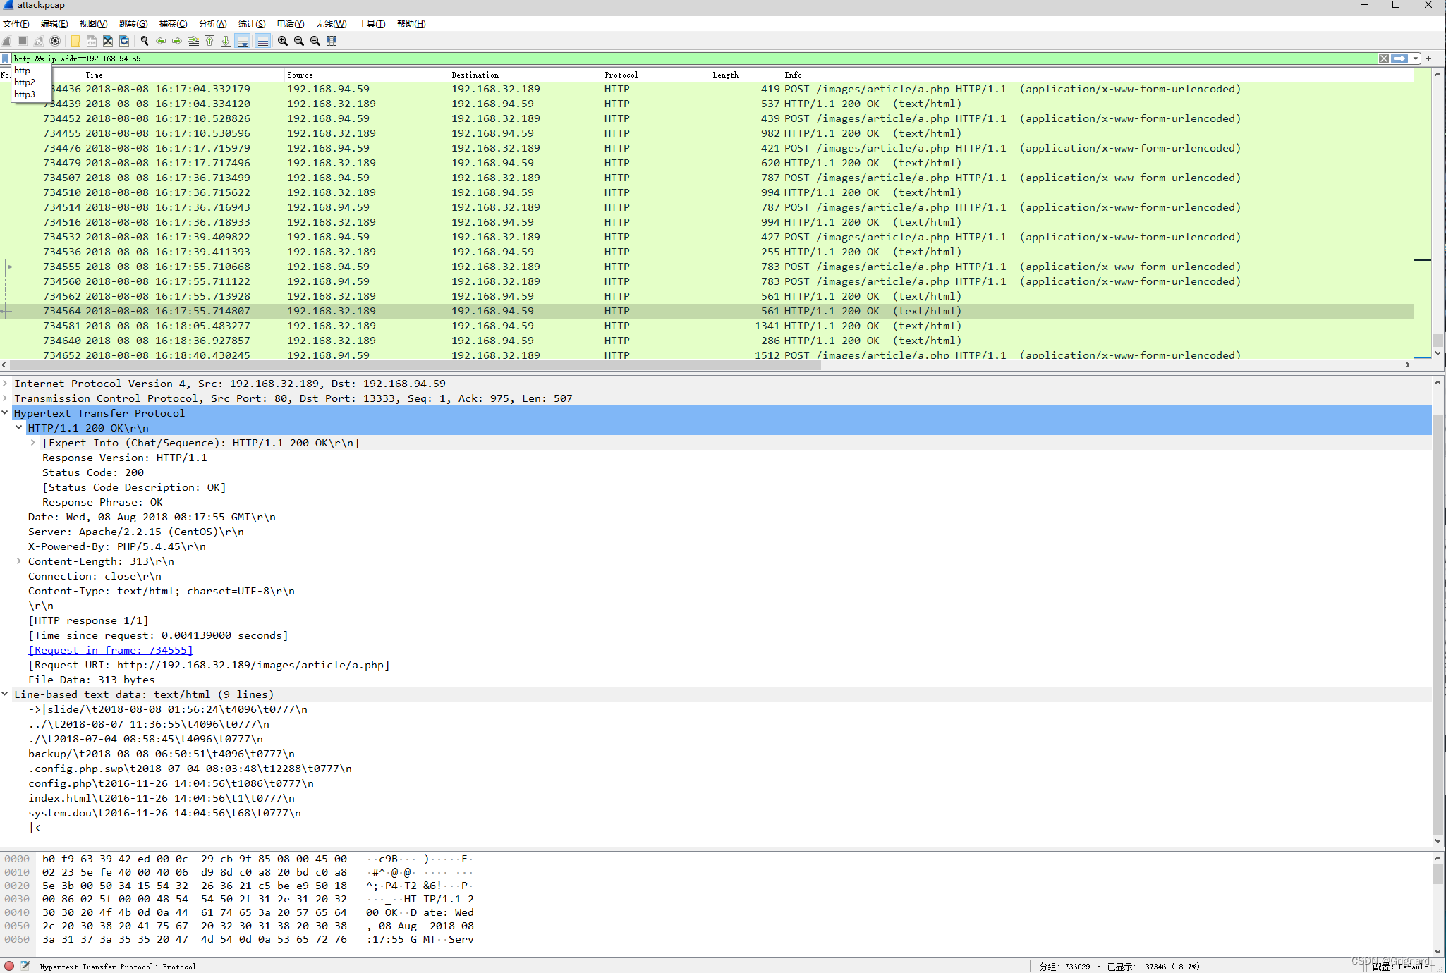1446x973 pixels.
Task: Collapse Line-based text data section
Action: tap(5, 694)
